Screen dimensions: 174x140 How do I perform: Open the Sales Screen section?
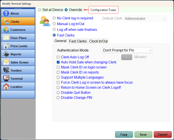(x=18, y=62)
